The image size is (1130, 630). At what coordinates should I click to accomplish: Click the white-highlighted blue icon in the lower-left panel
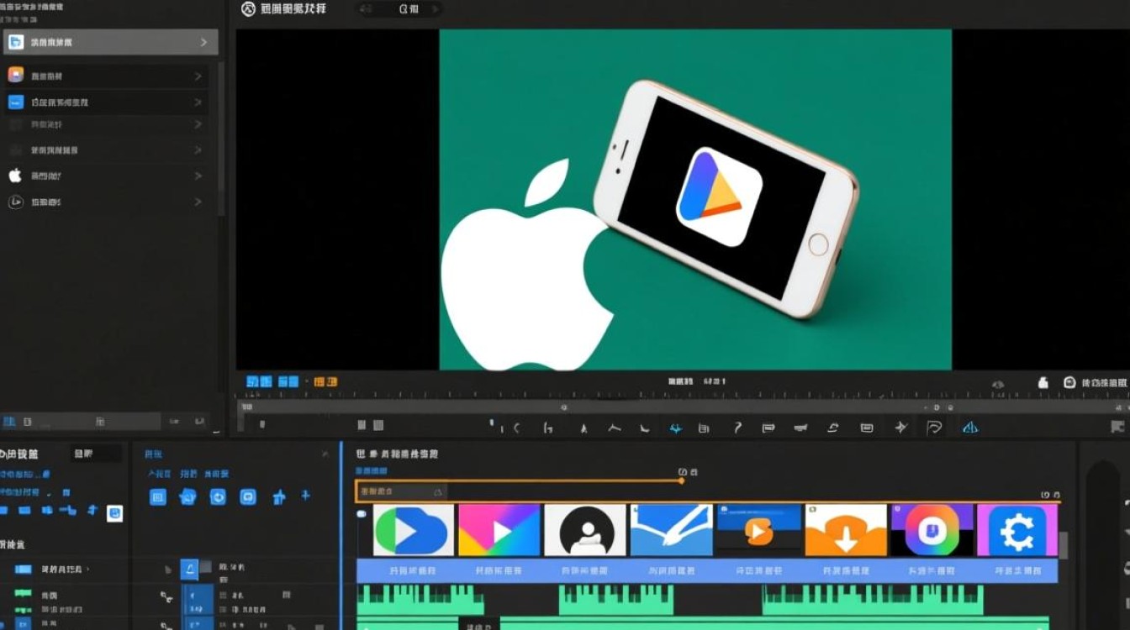[x=114, y=512]
